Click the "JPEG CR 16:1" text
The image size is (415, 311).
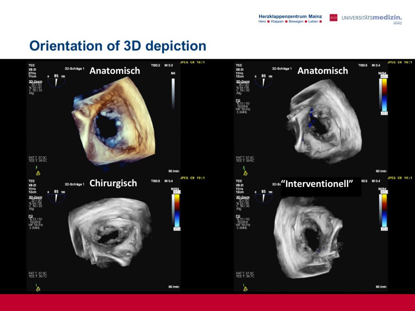pyautogui.click(x=193, y=63)
